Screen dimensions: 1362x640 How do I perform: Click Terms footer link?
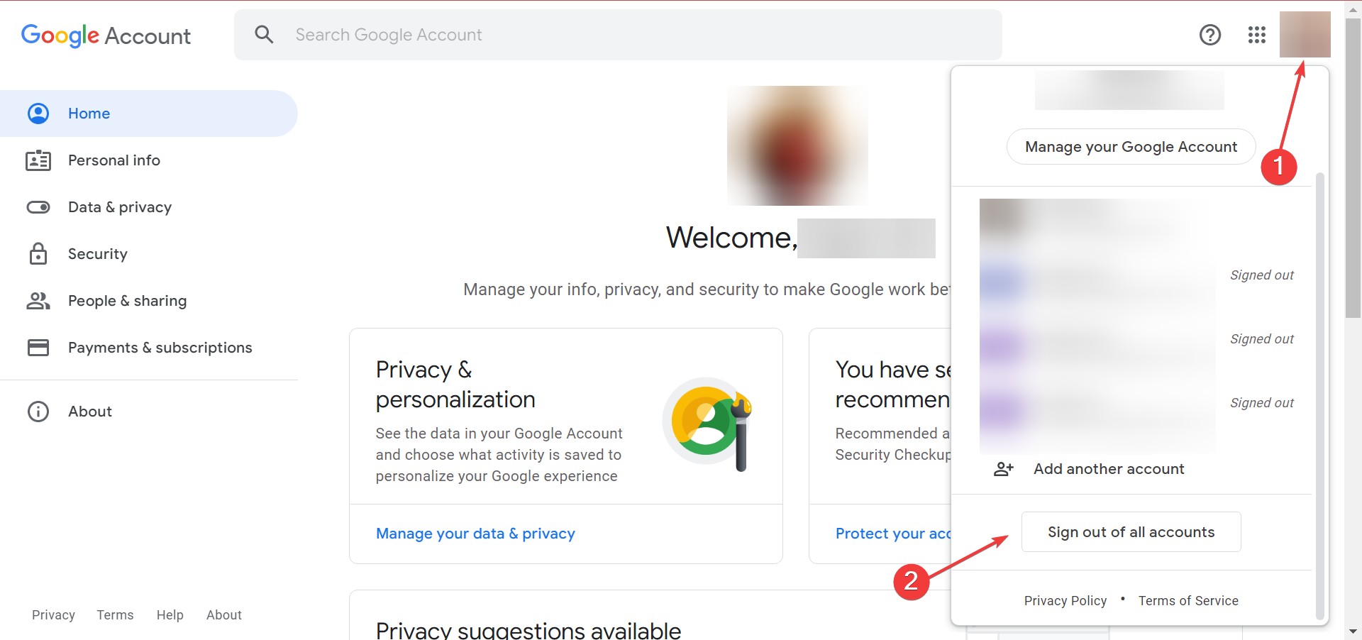115,615
